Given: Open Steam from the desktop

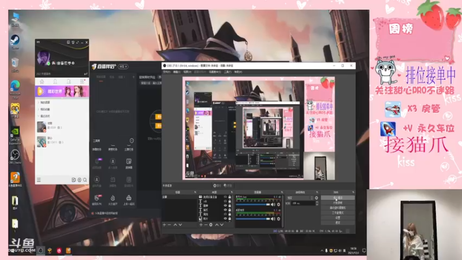Looking at the screenshot, I should click(x=15, y=40).
